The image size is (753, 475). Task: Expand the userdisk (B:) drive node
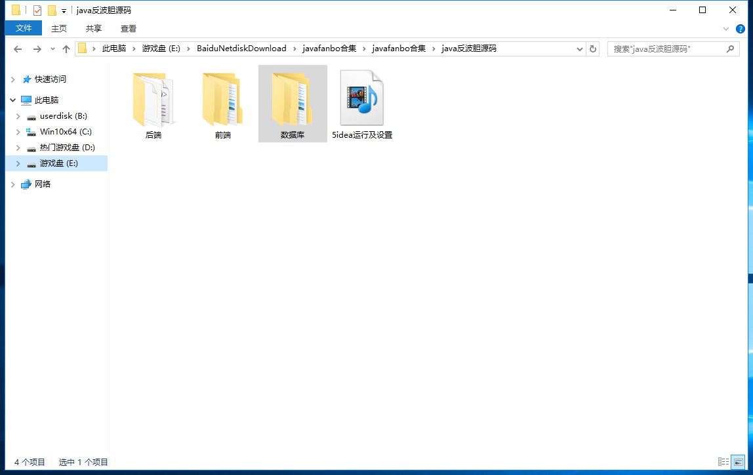(18, 116)
